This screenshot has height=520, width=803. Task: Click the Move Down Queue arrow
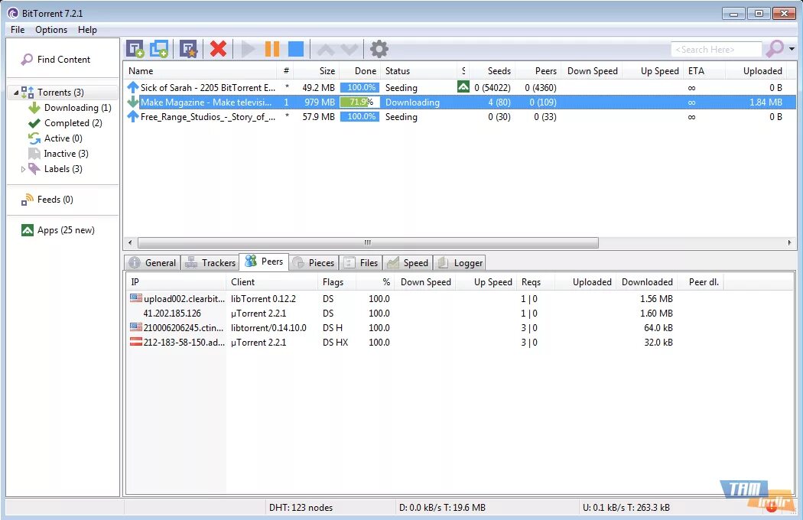pyautogui.click(x=349, y=50)
